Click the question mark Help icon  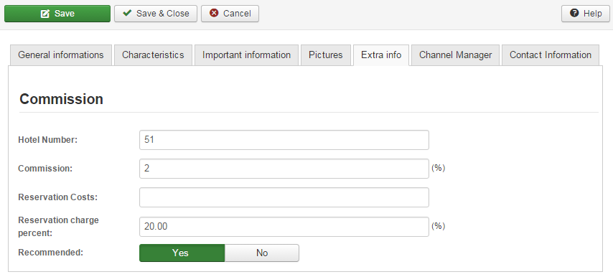point(574,13)
